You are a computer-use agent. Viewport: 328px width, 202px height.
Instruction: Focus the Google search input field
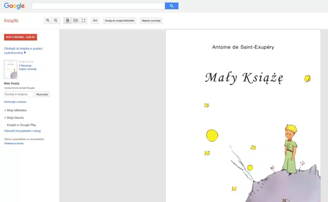pos(98,6)
